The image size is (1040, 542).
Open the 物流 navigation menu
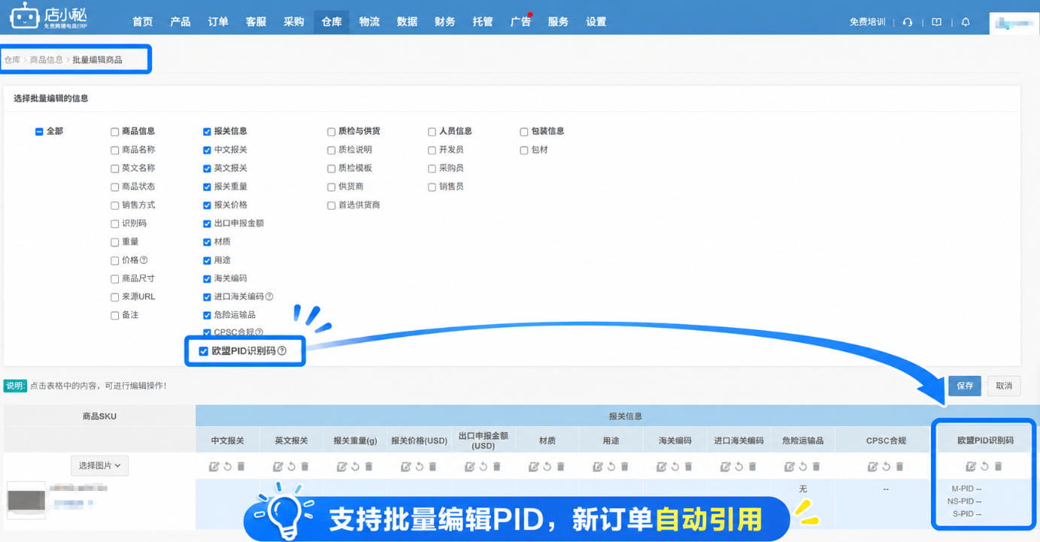click(x=369, y=22)
